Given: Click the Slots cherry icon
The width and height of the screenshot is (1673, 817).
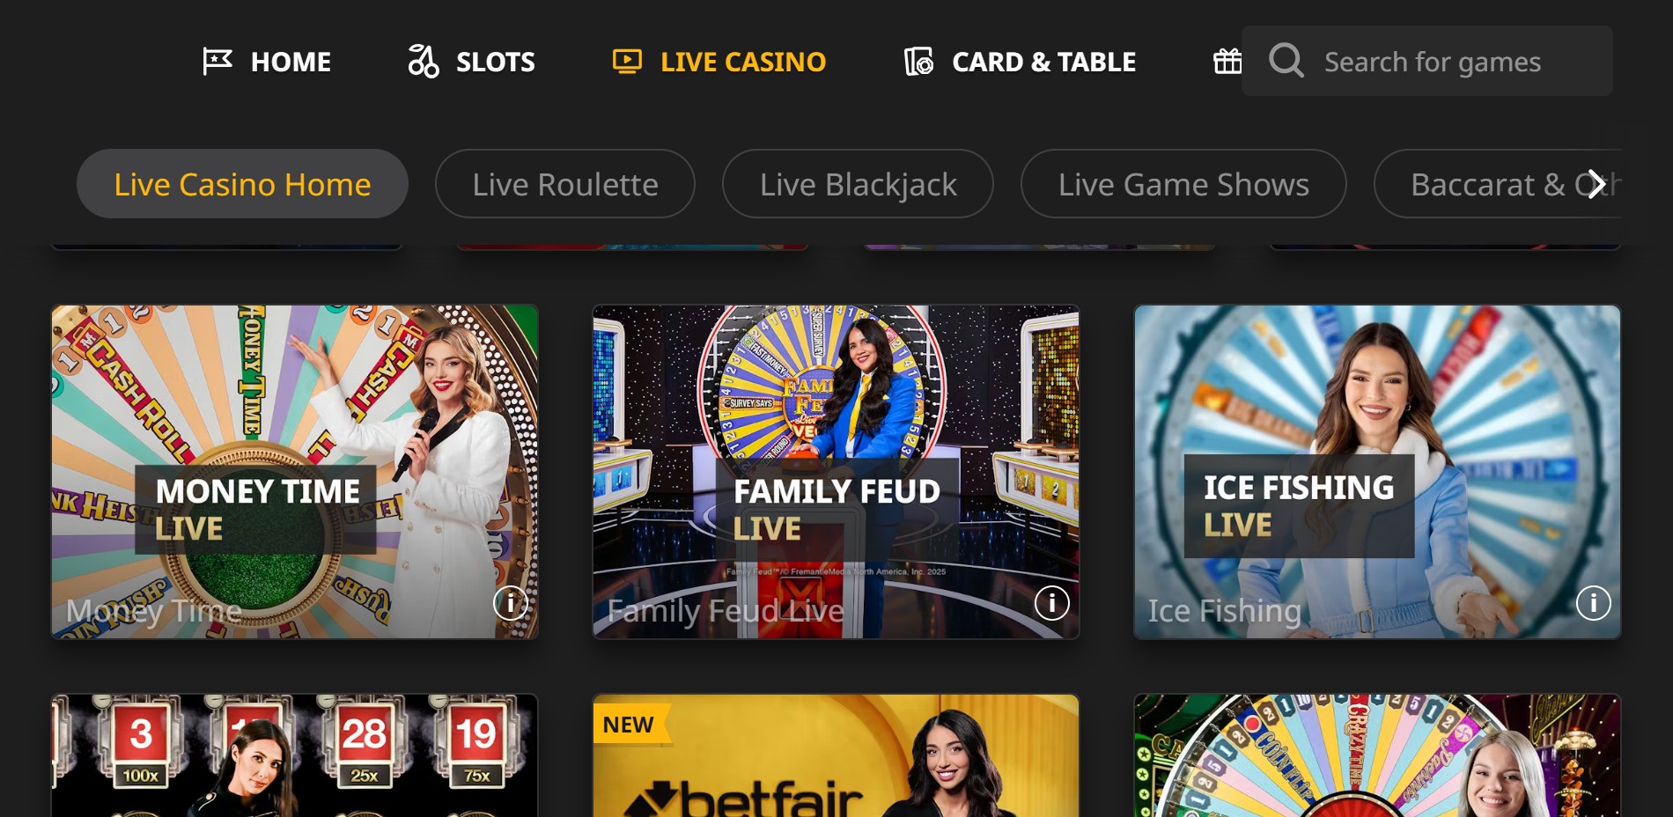Looking at the screenshot, I should [424, 61].
